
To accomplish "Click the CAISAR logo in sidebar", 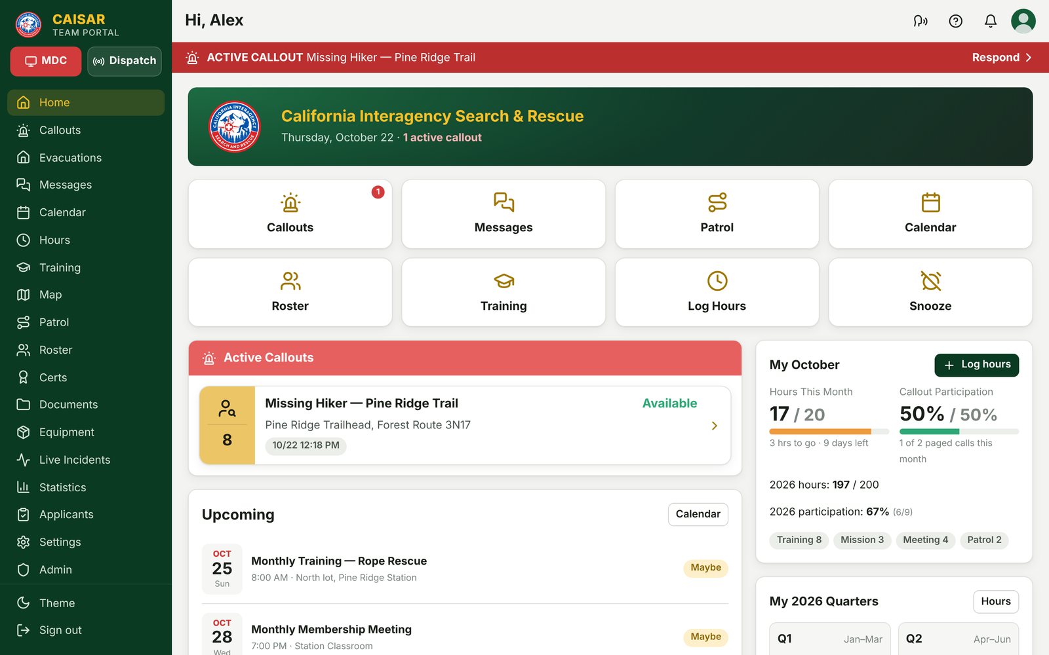I will click(x=28, y=25).
